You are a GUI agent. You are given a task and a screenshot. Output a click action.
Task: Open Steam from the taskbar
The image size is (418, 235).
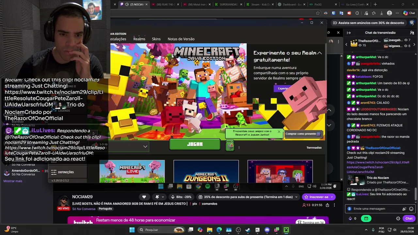click(x=248, y=230)
